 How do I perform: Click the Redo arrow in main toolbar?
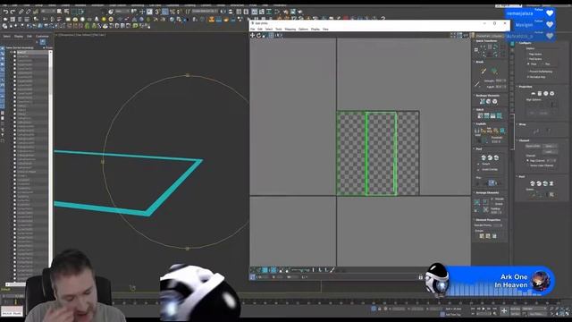pos(13,12)
